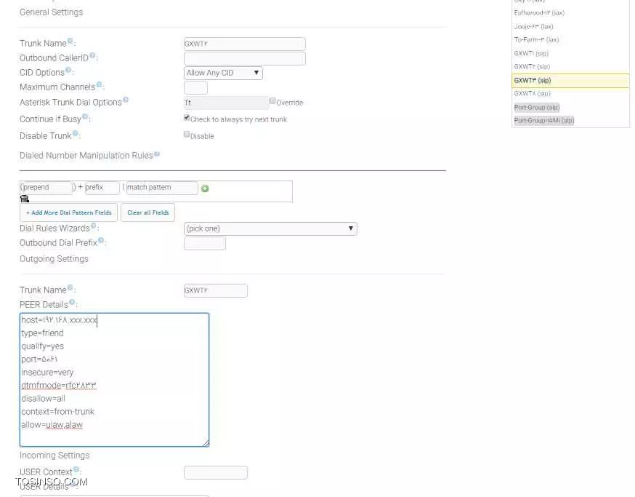Open the PEER Details help icon
This screenshot has height=497, width=635.
(x=72, y=302)
